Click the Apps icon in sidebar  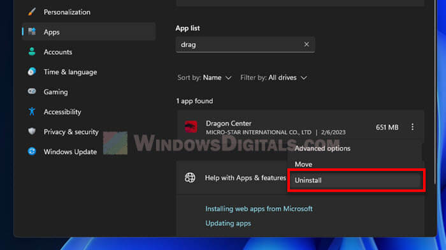32,31
